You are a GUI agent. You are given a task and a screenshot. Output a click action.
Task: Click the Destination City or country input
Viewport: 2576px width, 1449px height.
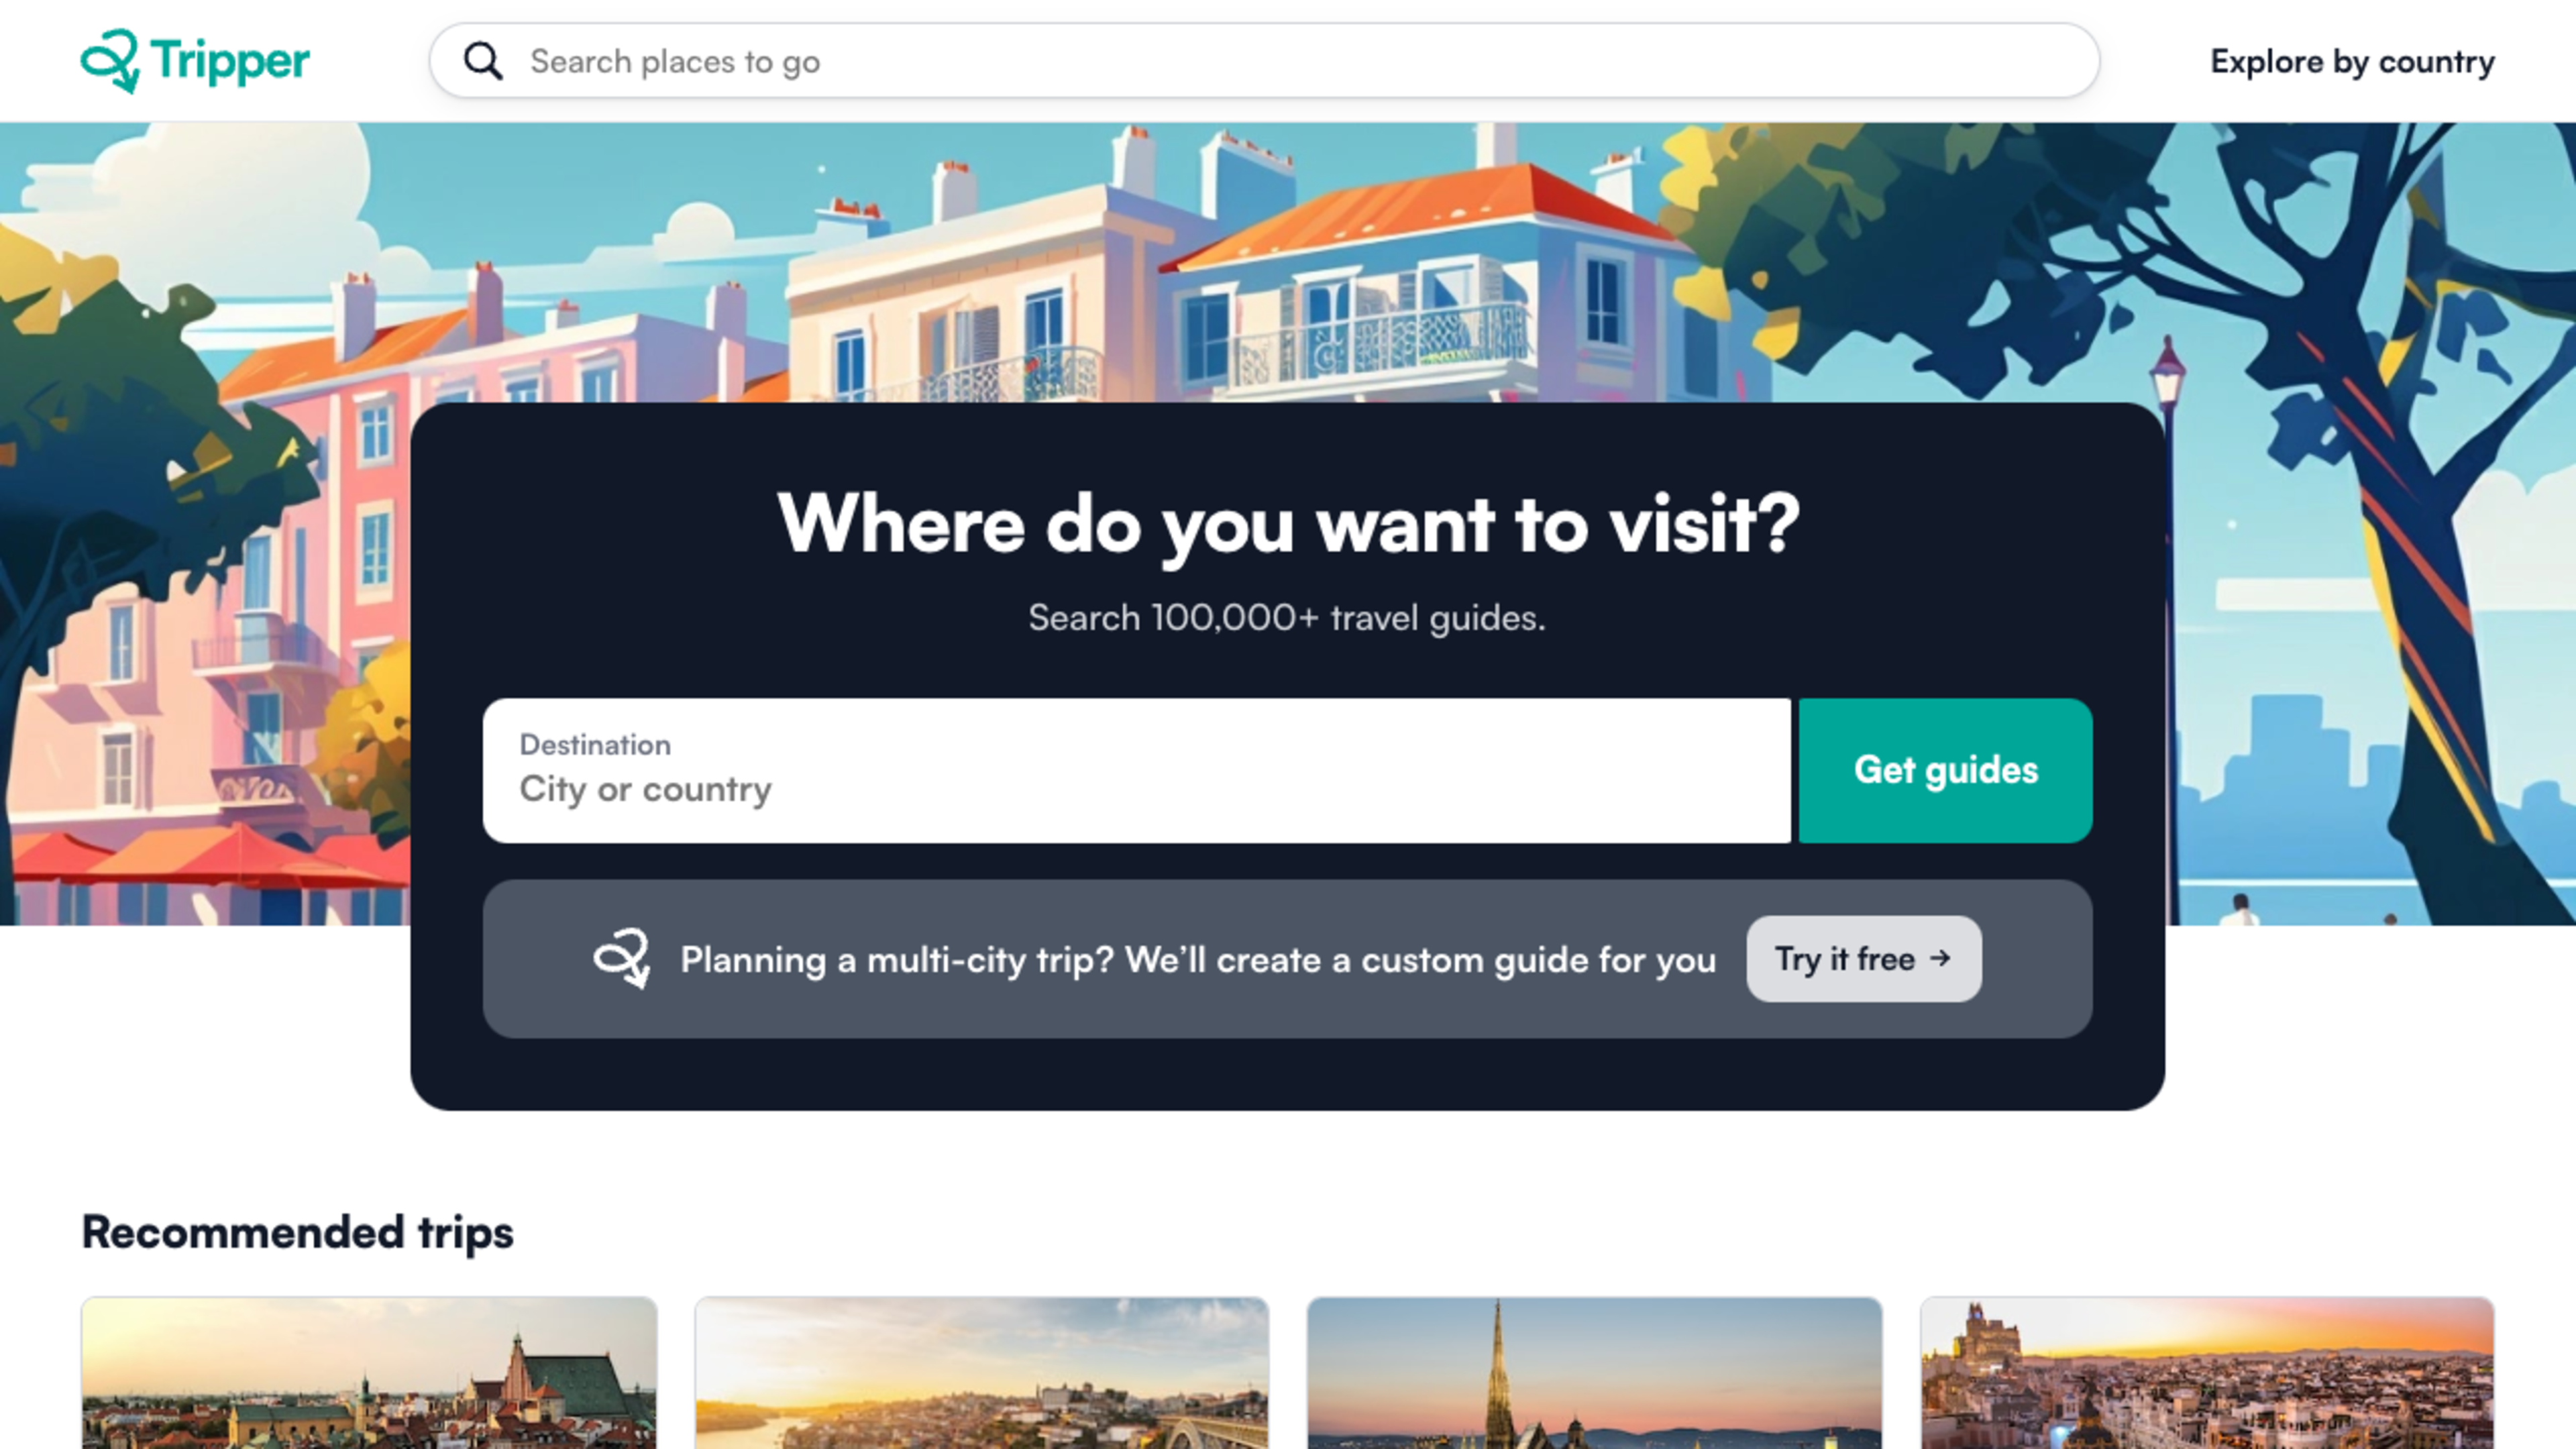tap(1136, 770)
